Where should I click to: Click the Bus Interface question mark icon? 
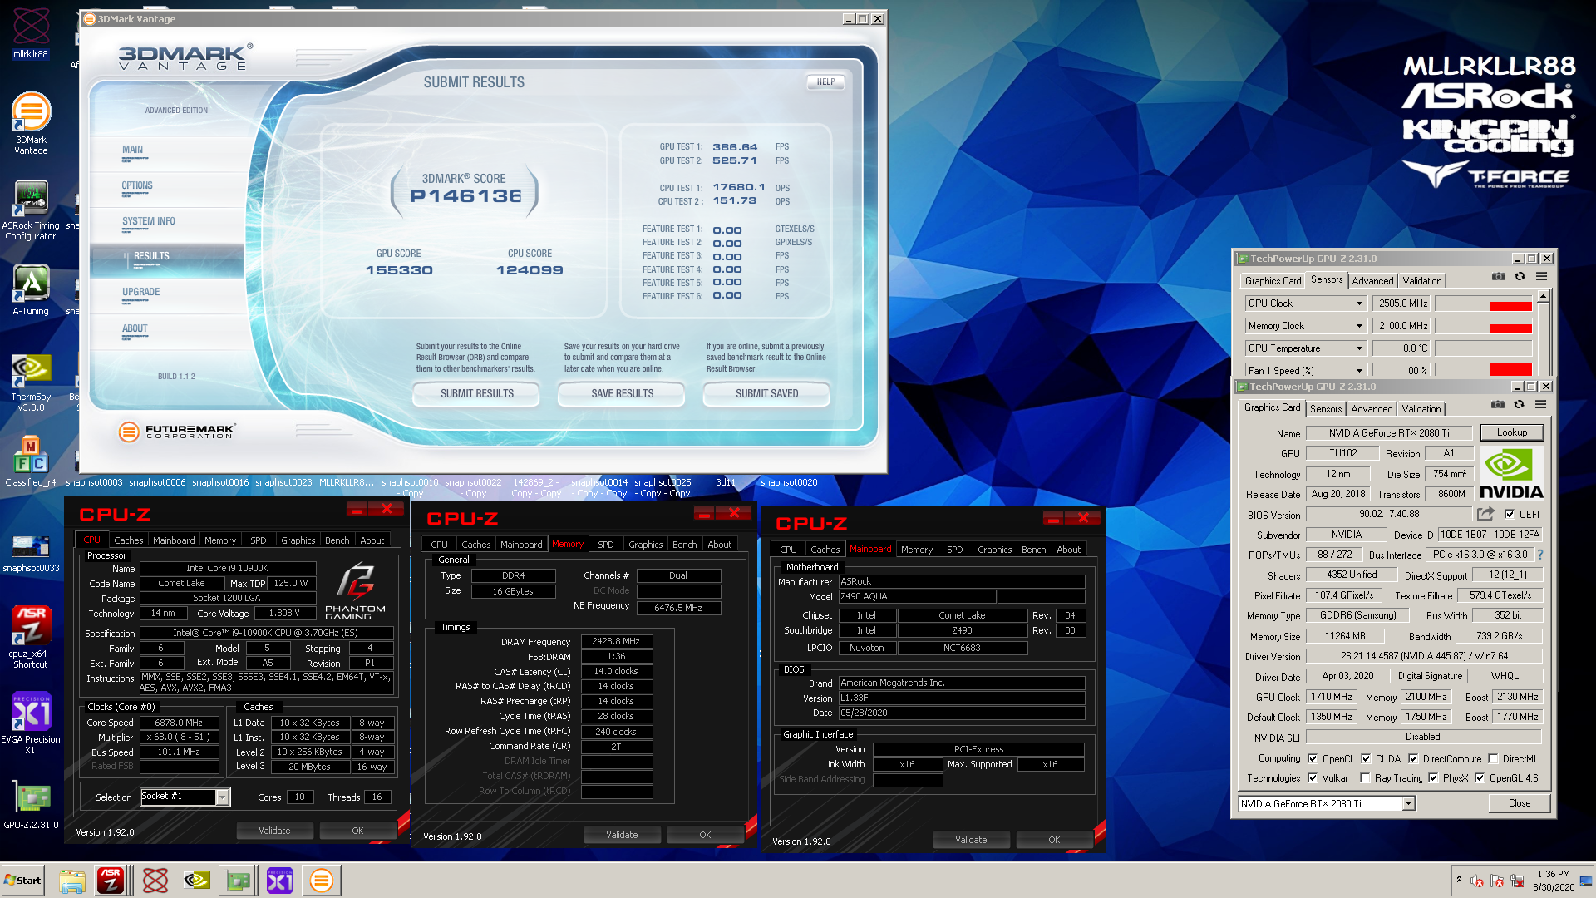pos(1539,555)
